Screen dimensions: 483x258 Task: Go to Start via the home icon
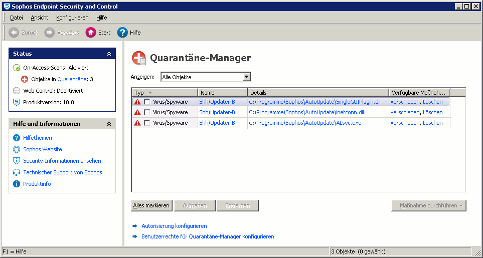tap(91, 33)
